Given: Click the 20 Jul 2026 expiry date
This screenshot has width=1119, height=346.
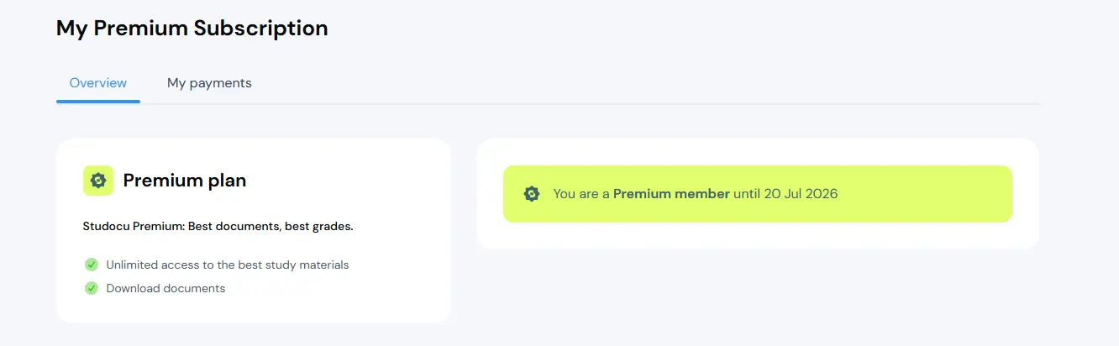Looking at the screenshot, I should (x=801, y=194).
